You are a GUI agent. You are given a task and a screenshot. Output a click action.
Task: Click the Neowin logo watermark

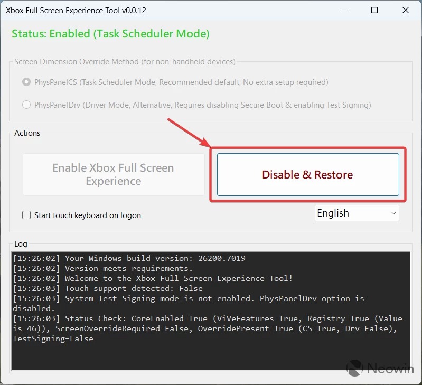coord(380,368)
